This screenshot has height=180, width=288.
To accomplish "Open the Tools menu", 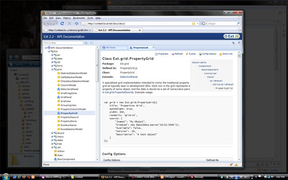I will tap(90, 18).
